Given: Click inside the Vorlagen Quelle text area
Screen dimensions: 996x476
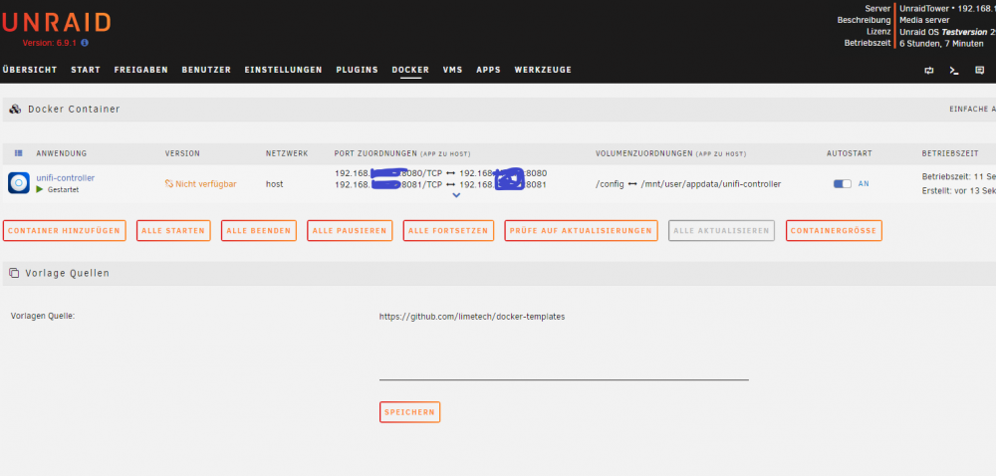Looking at the screenshot, I should click(x=564, y=346).
